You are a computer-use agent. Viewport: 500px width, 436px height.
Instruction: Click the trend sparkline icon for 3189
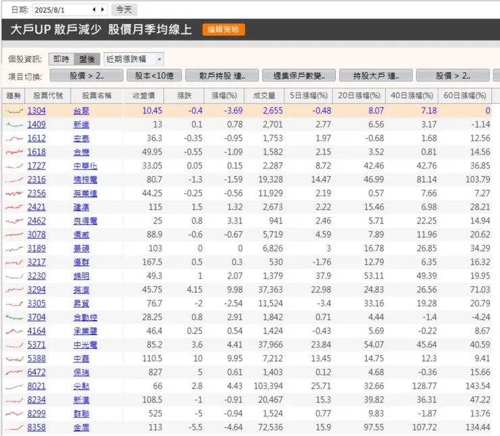(14, 248)
